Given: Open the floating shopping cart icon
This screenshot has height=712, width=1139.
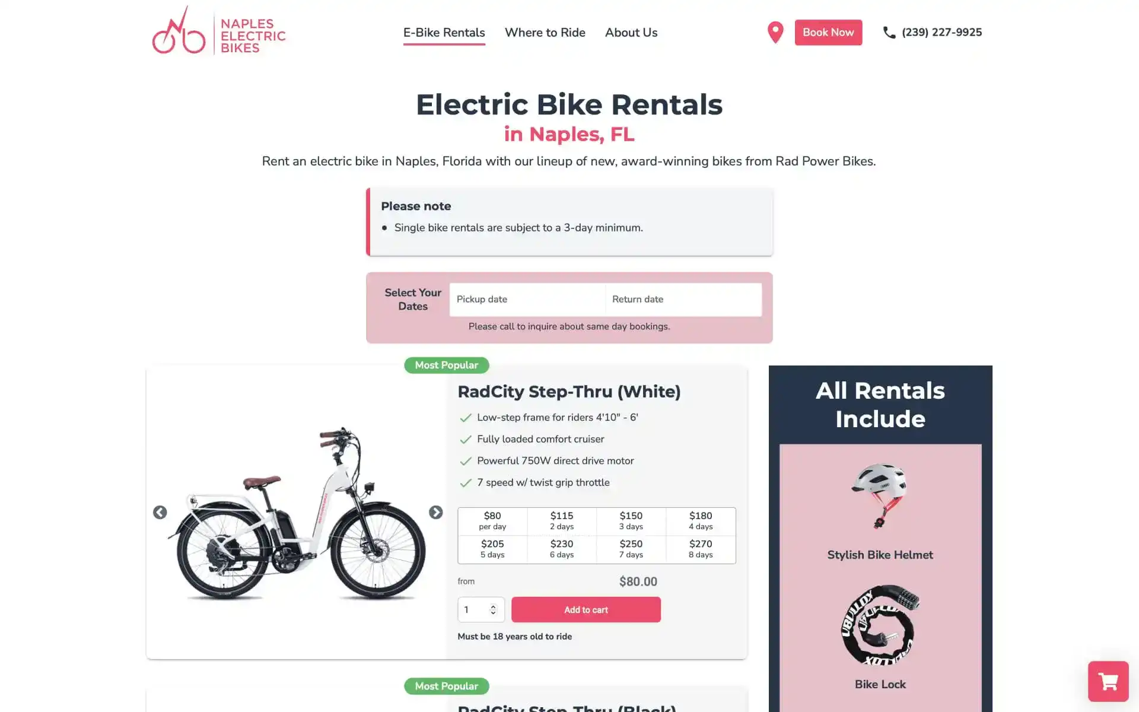Looking at the screenshot, I should [x=1108, y=682].
